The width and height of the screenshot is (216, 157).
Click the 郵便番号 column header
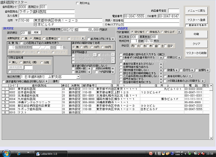coord(89,86)
